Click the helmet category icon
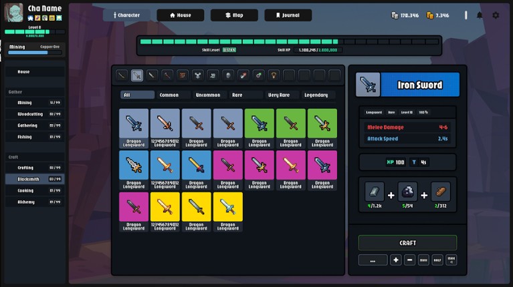 pos(228,75)
